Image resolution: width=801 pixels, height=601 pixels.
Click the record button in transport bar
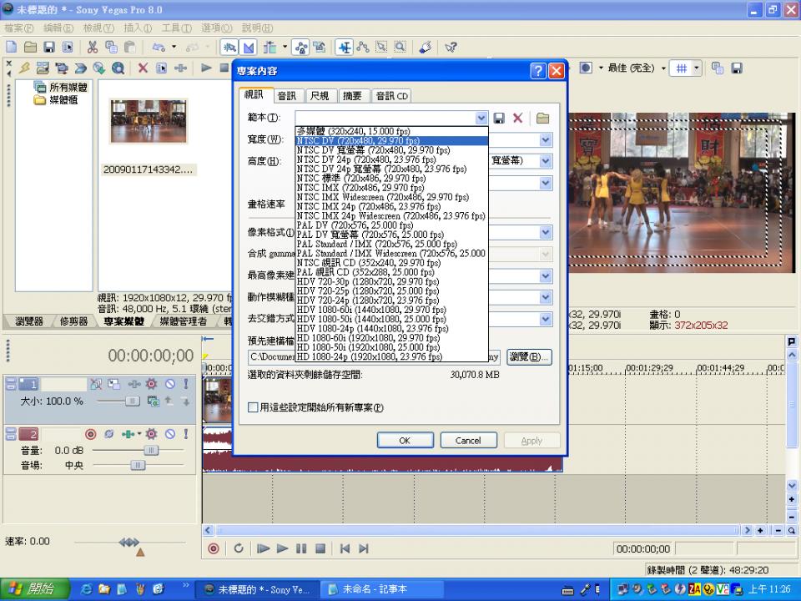click(x=214, y=548)
